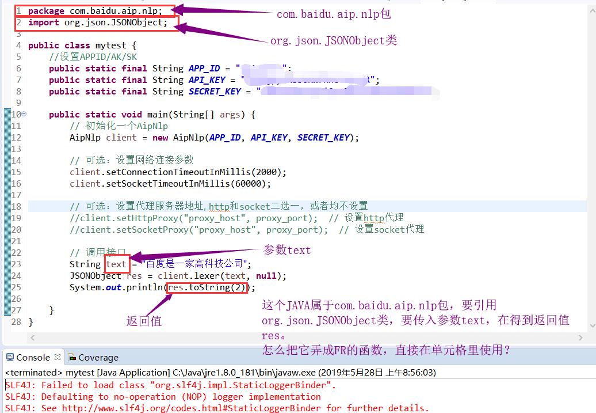Click the 'text' variable on line 23
The image size is (596, 413).
(116, 264)
